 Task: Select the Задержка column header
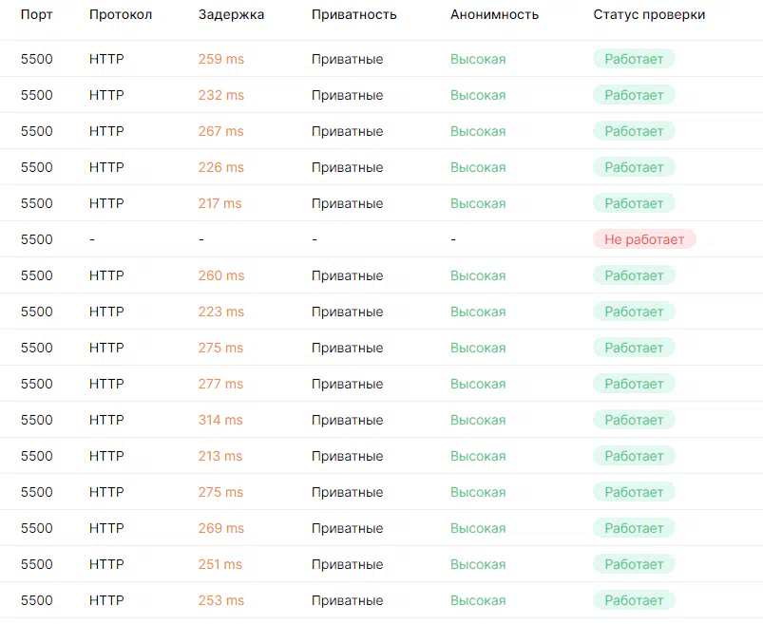(x=231, y=15)
